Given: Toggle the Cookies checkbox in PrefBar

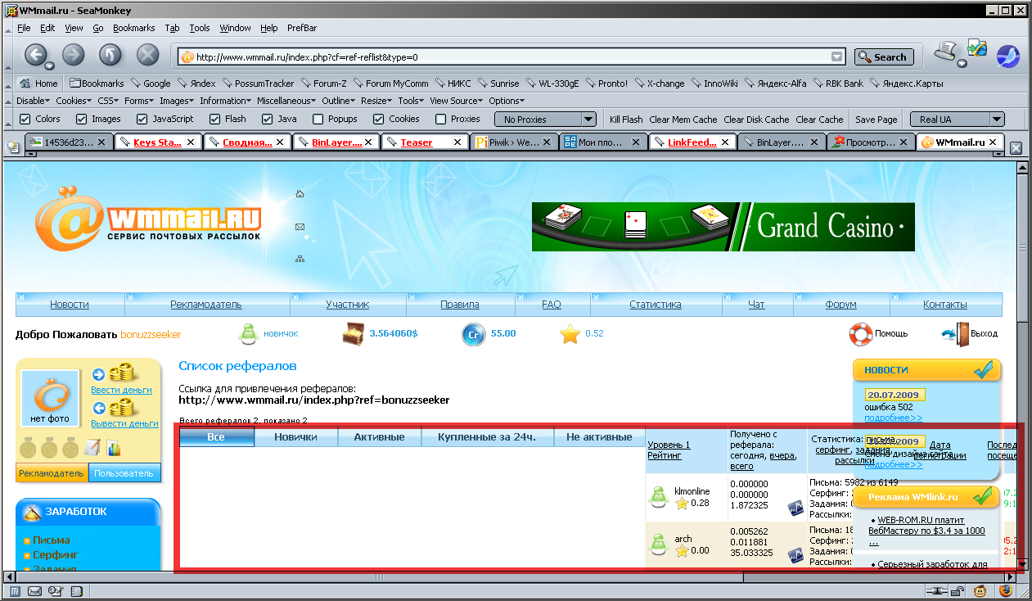Looking at the screenshot, I should pos(378,119).
